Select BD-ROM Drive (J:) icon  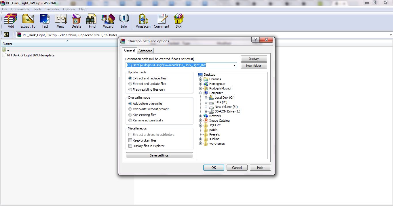[x=211, y=111]
